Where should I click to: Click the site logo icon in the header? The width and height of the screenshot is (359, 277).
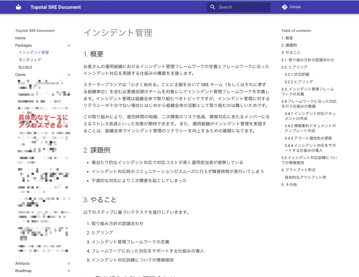18,7
